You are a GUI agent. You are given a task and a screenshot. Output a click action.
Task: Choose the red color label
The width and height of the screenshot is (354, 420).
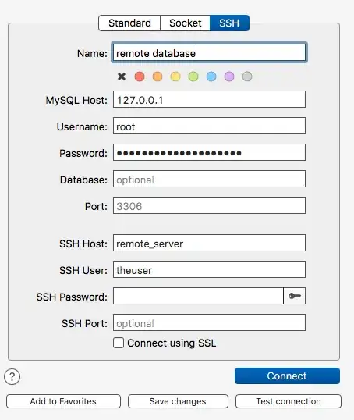[x=140, y=77]
